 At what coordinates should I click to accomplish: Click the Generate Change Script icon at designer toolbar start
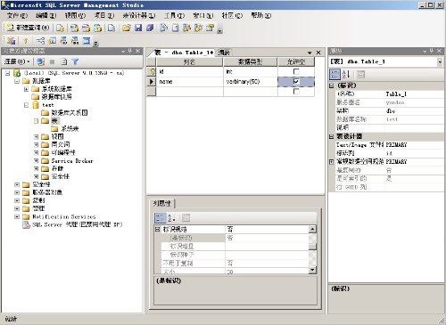12,41
